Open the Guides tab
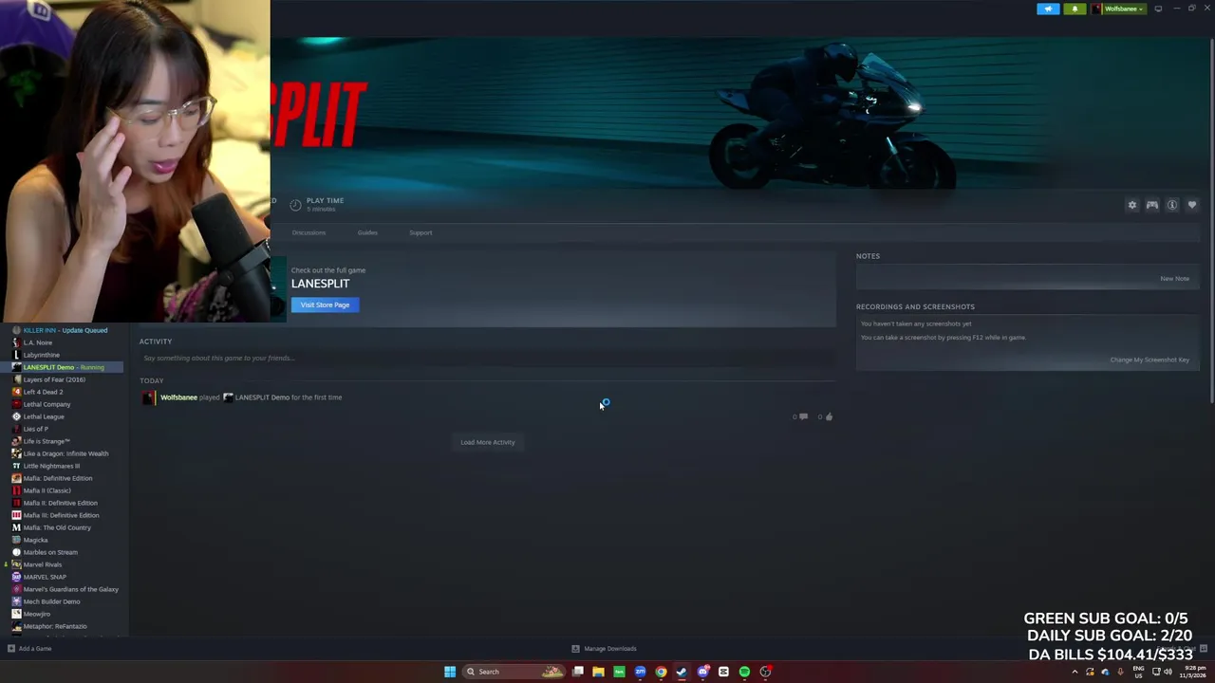 point(367,232)
